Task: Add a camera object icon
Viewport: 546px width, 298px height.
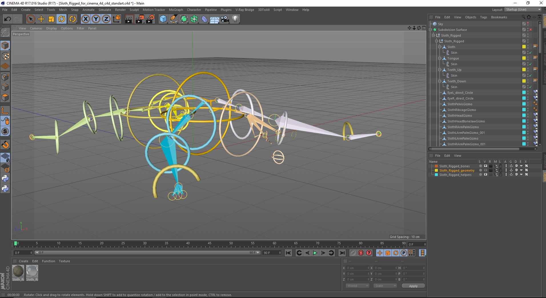Action: tap(225, 19)
